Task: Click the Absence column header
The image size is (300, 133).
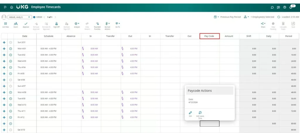Action: tap(71, 36)
